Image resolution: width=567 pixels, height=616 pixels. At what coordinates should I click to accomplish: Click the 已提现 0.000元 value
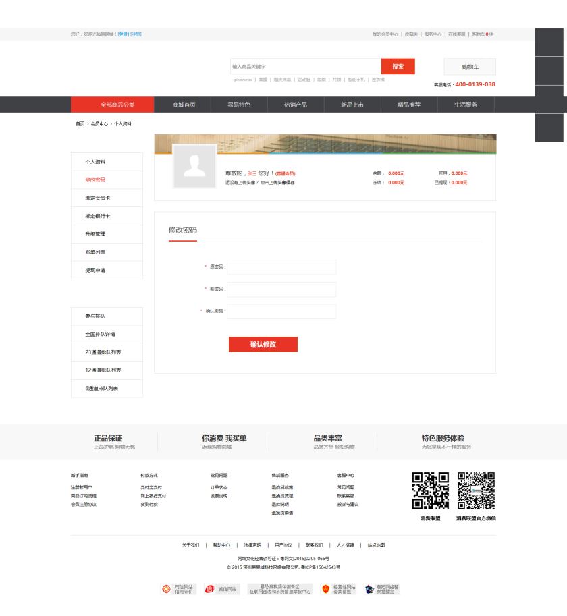pyautogui.click(x=459, y=183)
